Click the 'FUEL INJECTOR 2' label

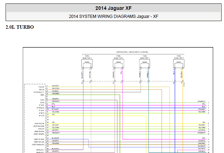click(87, 57)
